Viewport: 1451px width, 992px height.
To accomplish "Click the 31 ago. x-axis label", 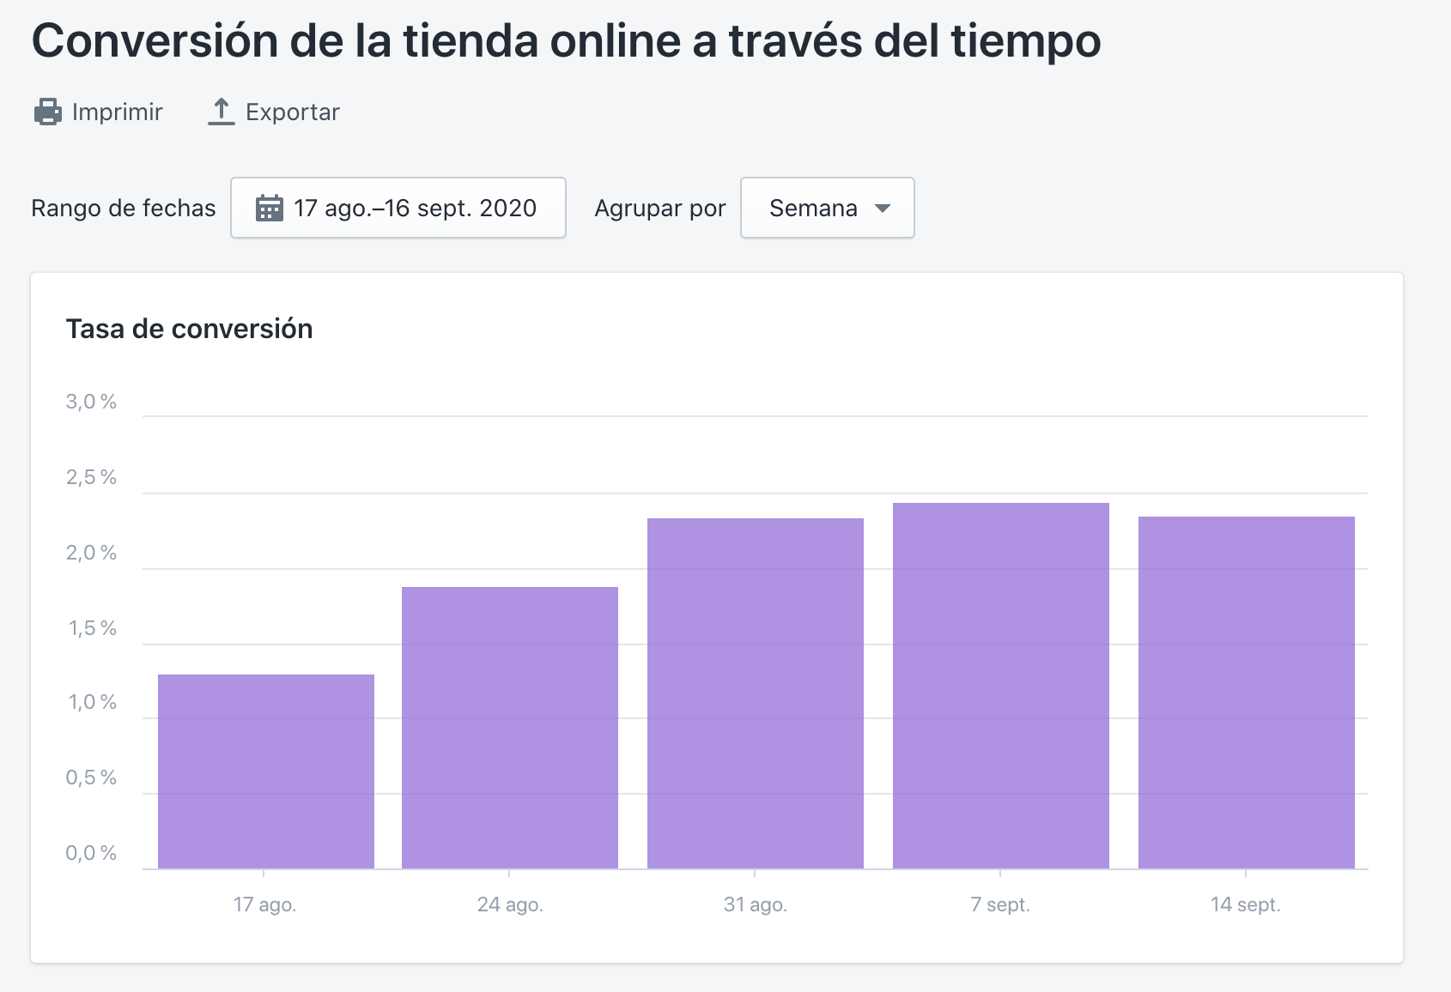I will (x=756, y=904).
